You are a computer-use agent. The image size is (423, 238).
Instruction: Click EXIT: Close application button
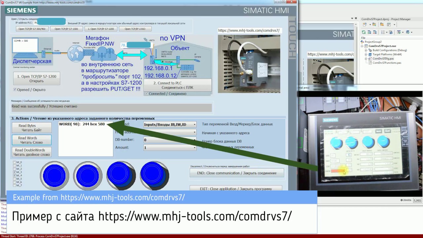(x=236, y=188)
